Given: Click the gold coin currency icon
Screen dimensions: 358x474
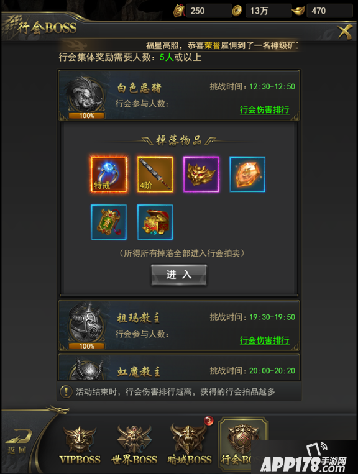Looking at the screenshot, I should click(237, 11).
